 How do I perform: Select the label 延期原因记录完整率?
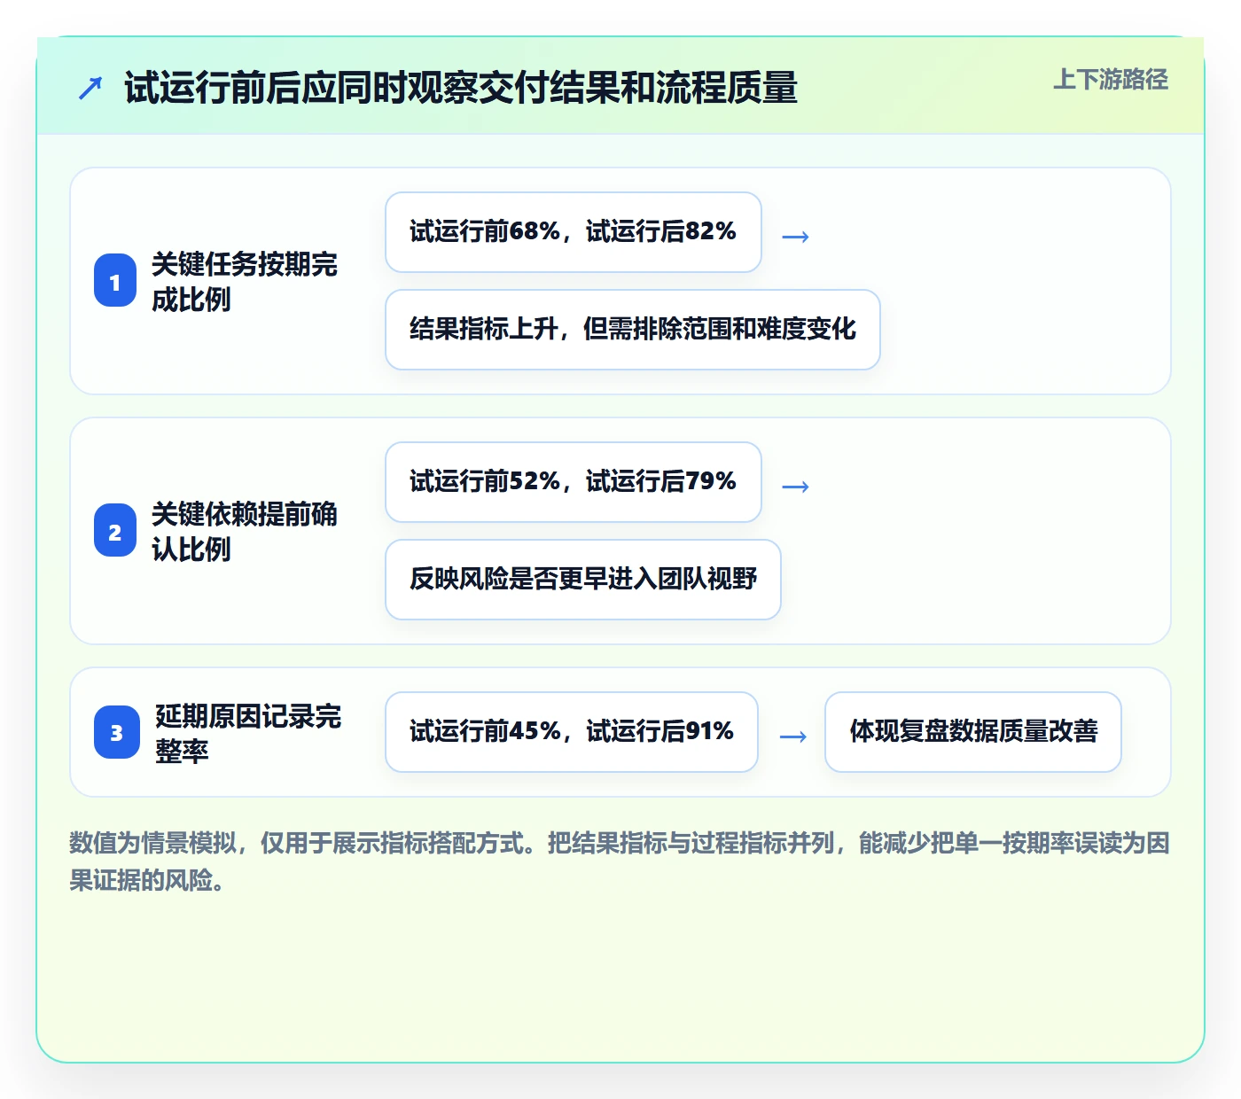[x=248, y=733]
